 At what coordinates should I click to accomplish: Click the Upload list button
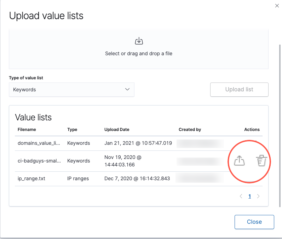(239, 90)
